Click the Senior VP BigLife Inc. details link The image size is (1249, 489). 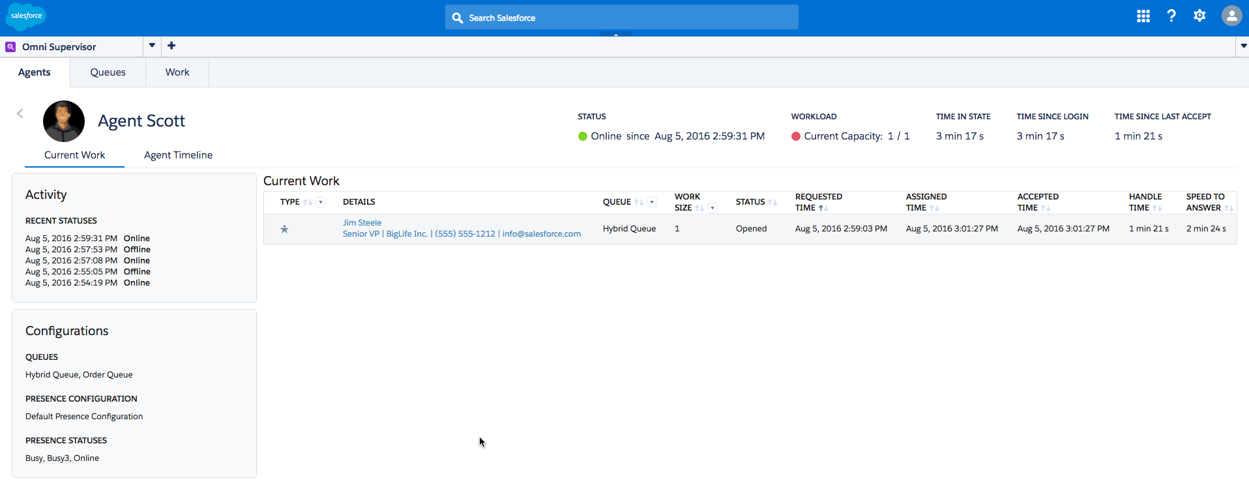pos(462,234)
